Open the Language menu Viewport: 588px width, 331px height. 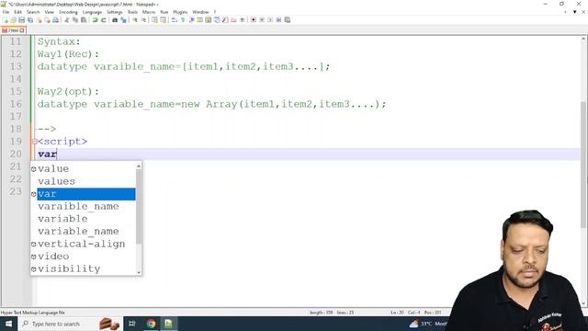(x=92, y=12)
